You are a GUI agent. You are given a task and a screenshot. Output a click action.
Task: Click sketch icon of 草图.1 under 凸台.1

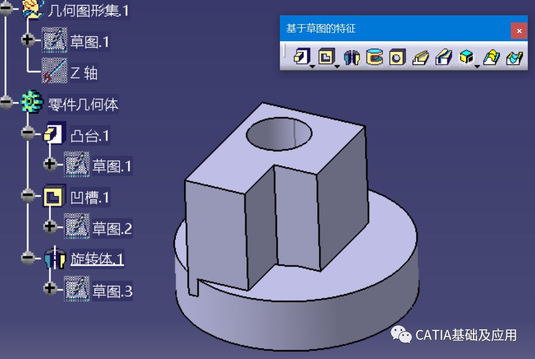77,164
